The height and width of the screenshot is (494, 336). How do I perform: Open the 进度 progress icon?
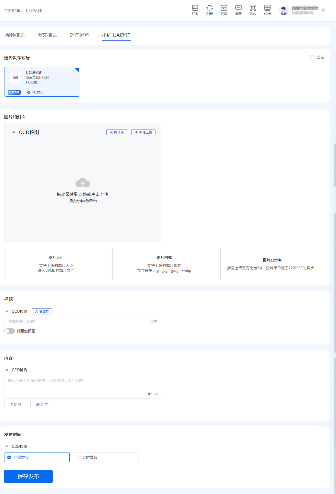click(x=224, y=10)
